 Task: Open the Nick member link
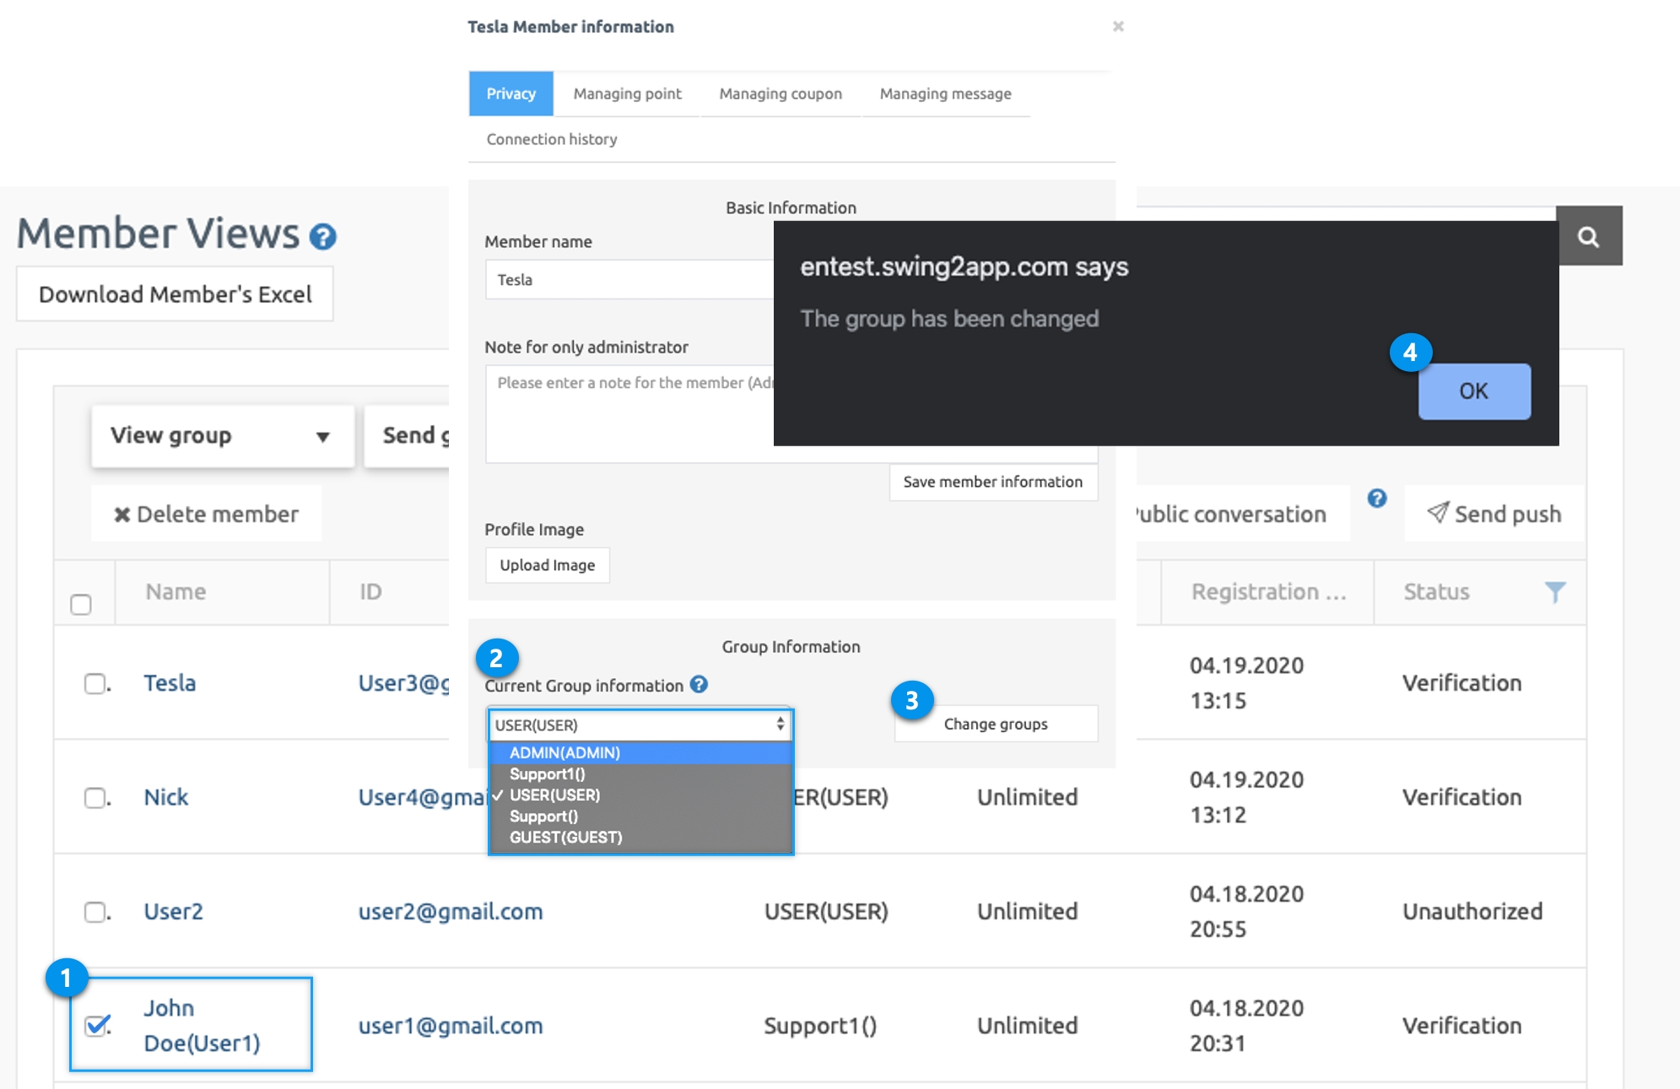click(x=166, y=797)
